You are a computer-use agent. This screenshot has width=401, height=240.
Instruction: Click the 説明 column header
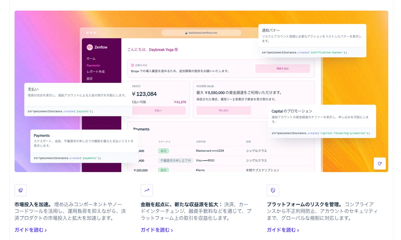[248, 142]
